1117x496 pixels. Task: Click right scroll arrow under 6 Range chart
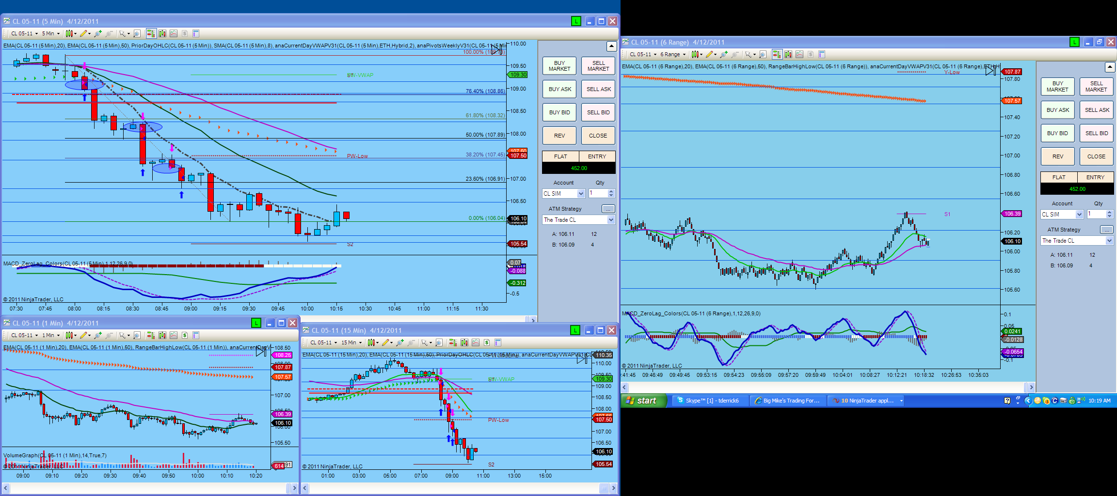pyautogui.click(x=1031, y=387)
